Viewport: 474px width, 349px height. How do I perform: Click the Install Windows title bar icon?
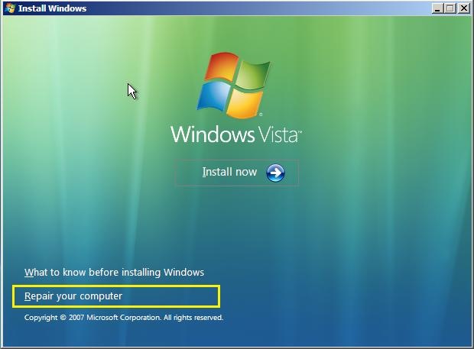[x=10, y=8]
